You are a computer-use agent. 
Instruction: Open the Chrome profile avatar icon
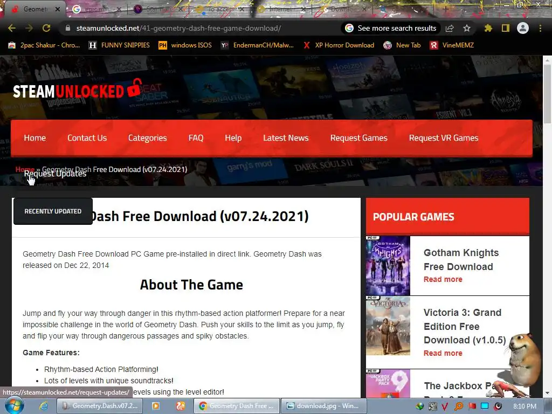523,28
